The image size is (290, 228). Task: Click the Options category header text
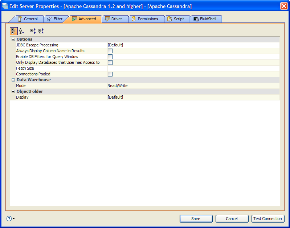[24, 39]
